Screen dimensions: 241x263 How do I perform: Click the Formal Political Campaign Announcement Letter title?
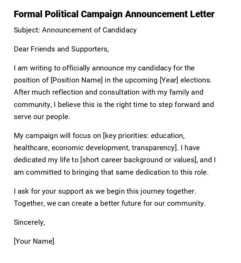tap(114, 14)
